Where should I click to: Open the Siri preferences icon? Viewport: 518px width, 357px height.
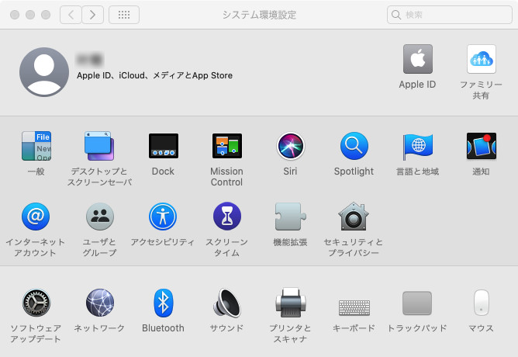(290, 146)
